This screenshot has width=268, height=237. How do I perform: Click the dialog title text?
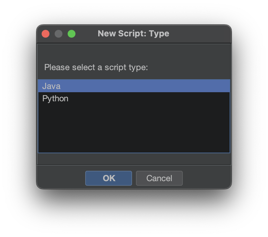tap(133, 34)
